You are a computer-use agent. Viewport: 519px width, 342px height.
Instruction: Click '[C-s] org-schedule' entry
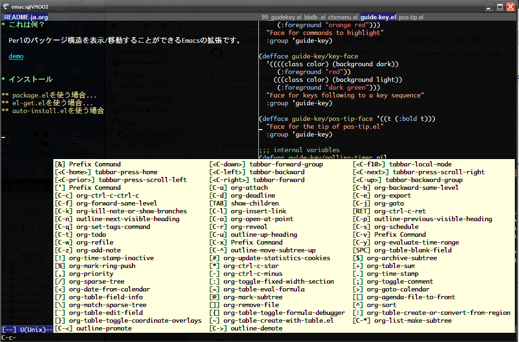pyautogui.click(x=386, y=227)
